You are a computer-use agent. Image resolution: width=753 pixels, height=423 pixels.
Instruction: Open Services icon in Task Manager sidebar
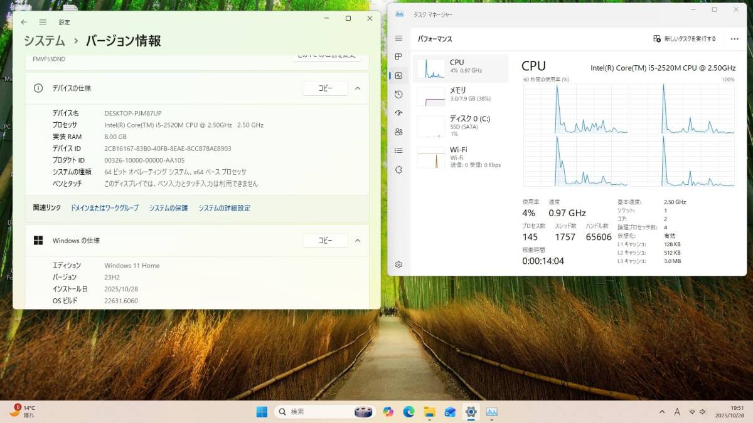398,170
